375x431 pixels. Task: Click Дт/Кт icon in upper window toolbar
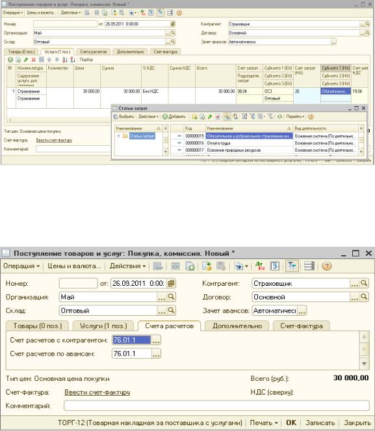point(142,12)
